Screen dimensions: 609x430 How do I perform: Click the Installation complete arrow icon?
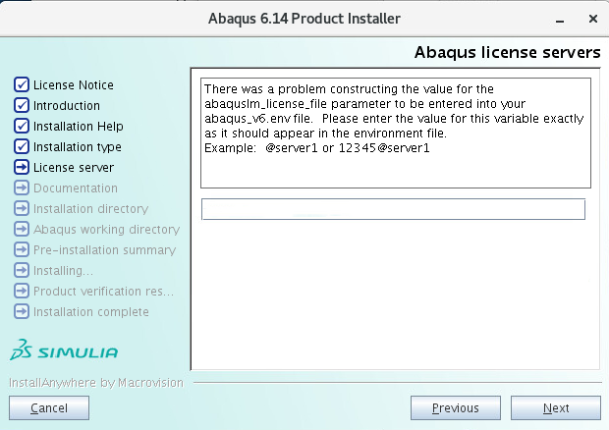(22, 311)
